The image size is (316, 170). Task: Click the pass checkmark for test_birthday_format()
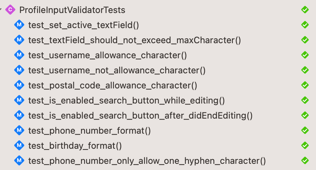[x=305, y=145]
